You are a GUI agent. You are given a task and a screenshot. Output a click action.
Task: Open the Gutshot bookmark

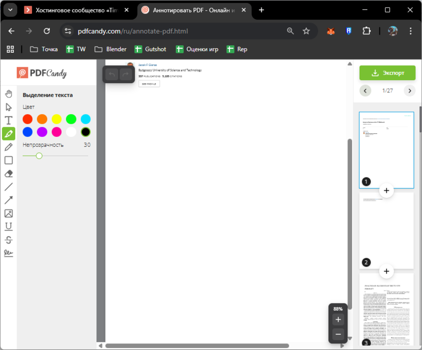[x=150, y=49]
